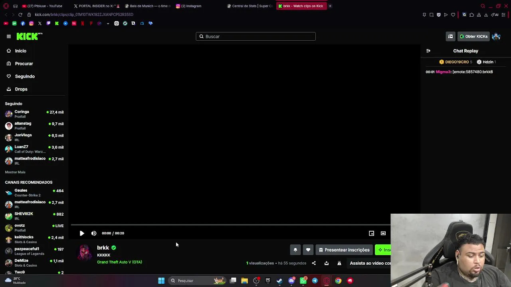Image resolution: width=511 pixels, height=287 pixels.
Task: Open Gaules recommended channel
Action: (34, 193)
